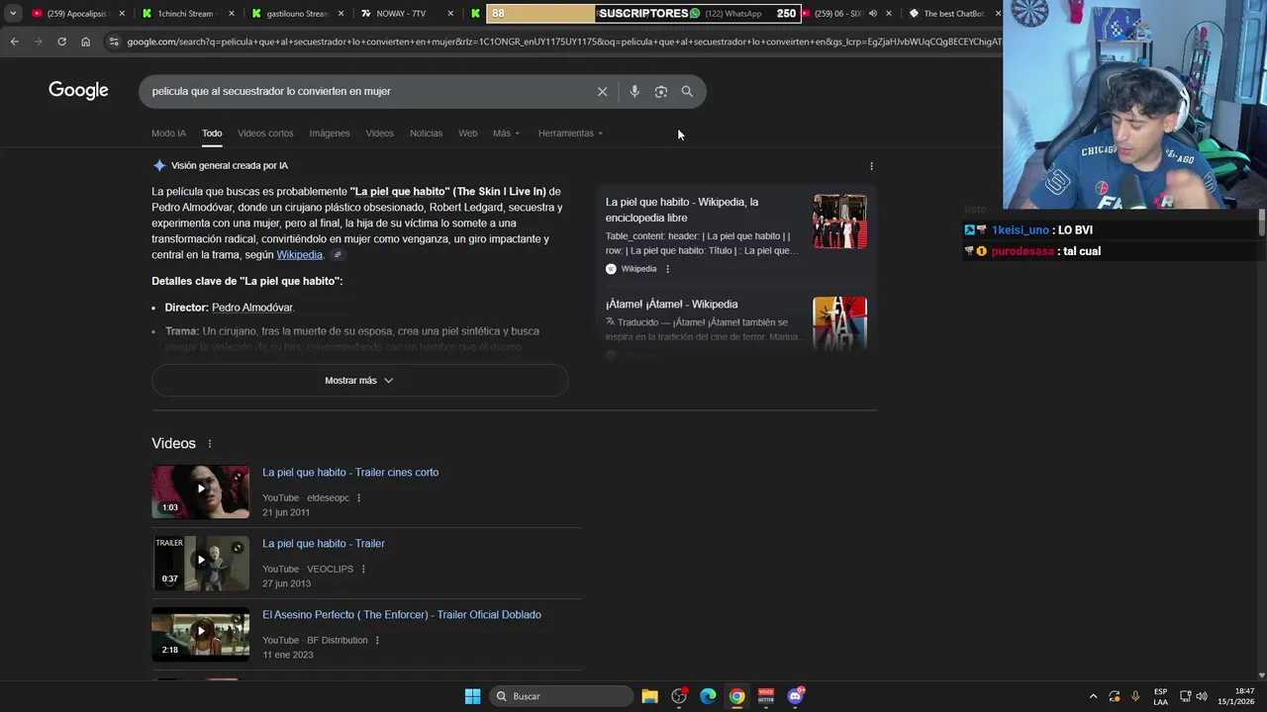
Task: Click chat username purodesasa
Action: 1023,251
